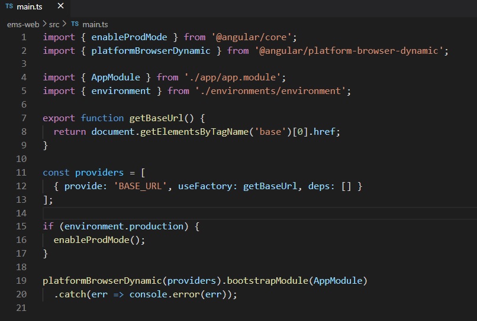Click the './app/app.module' import path
This screenshot has height=321, width=477.
[235, 77]
